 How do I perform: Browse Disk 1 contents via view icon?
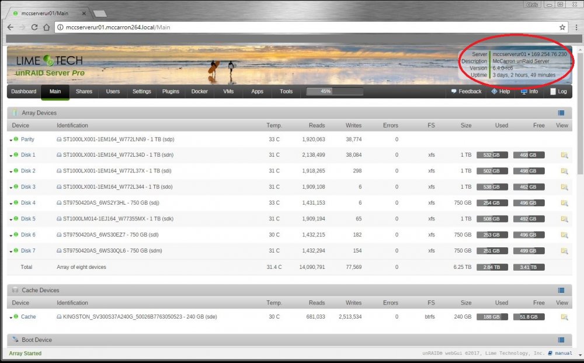tap(564, 155)
